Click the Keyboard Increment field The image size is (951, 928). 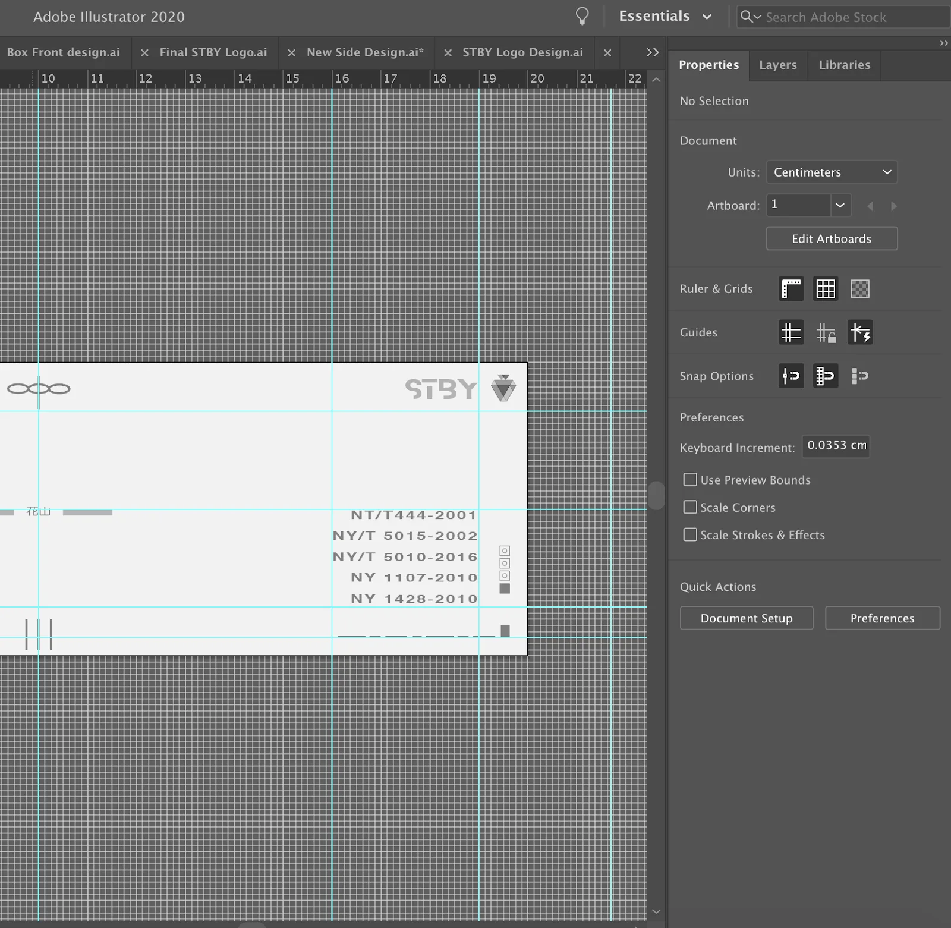coord(836,446)
